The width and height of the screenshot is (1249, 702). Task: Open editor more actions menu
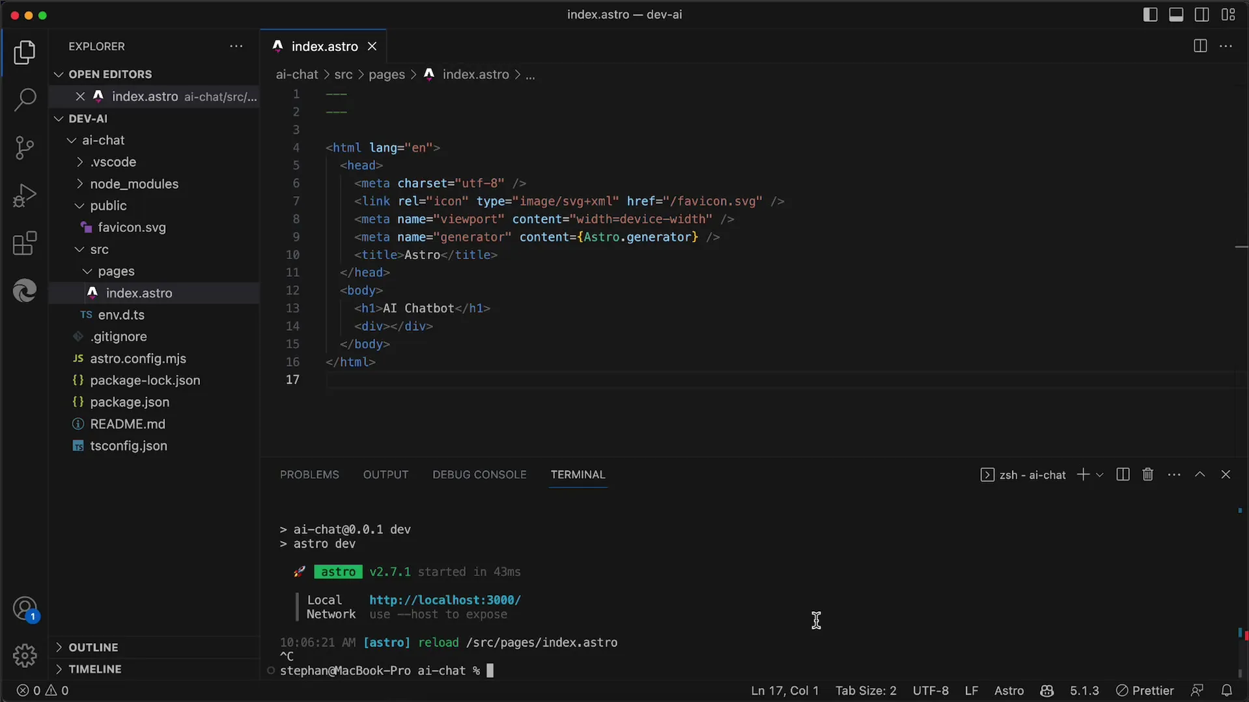click(1226, 46)
